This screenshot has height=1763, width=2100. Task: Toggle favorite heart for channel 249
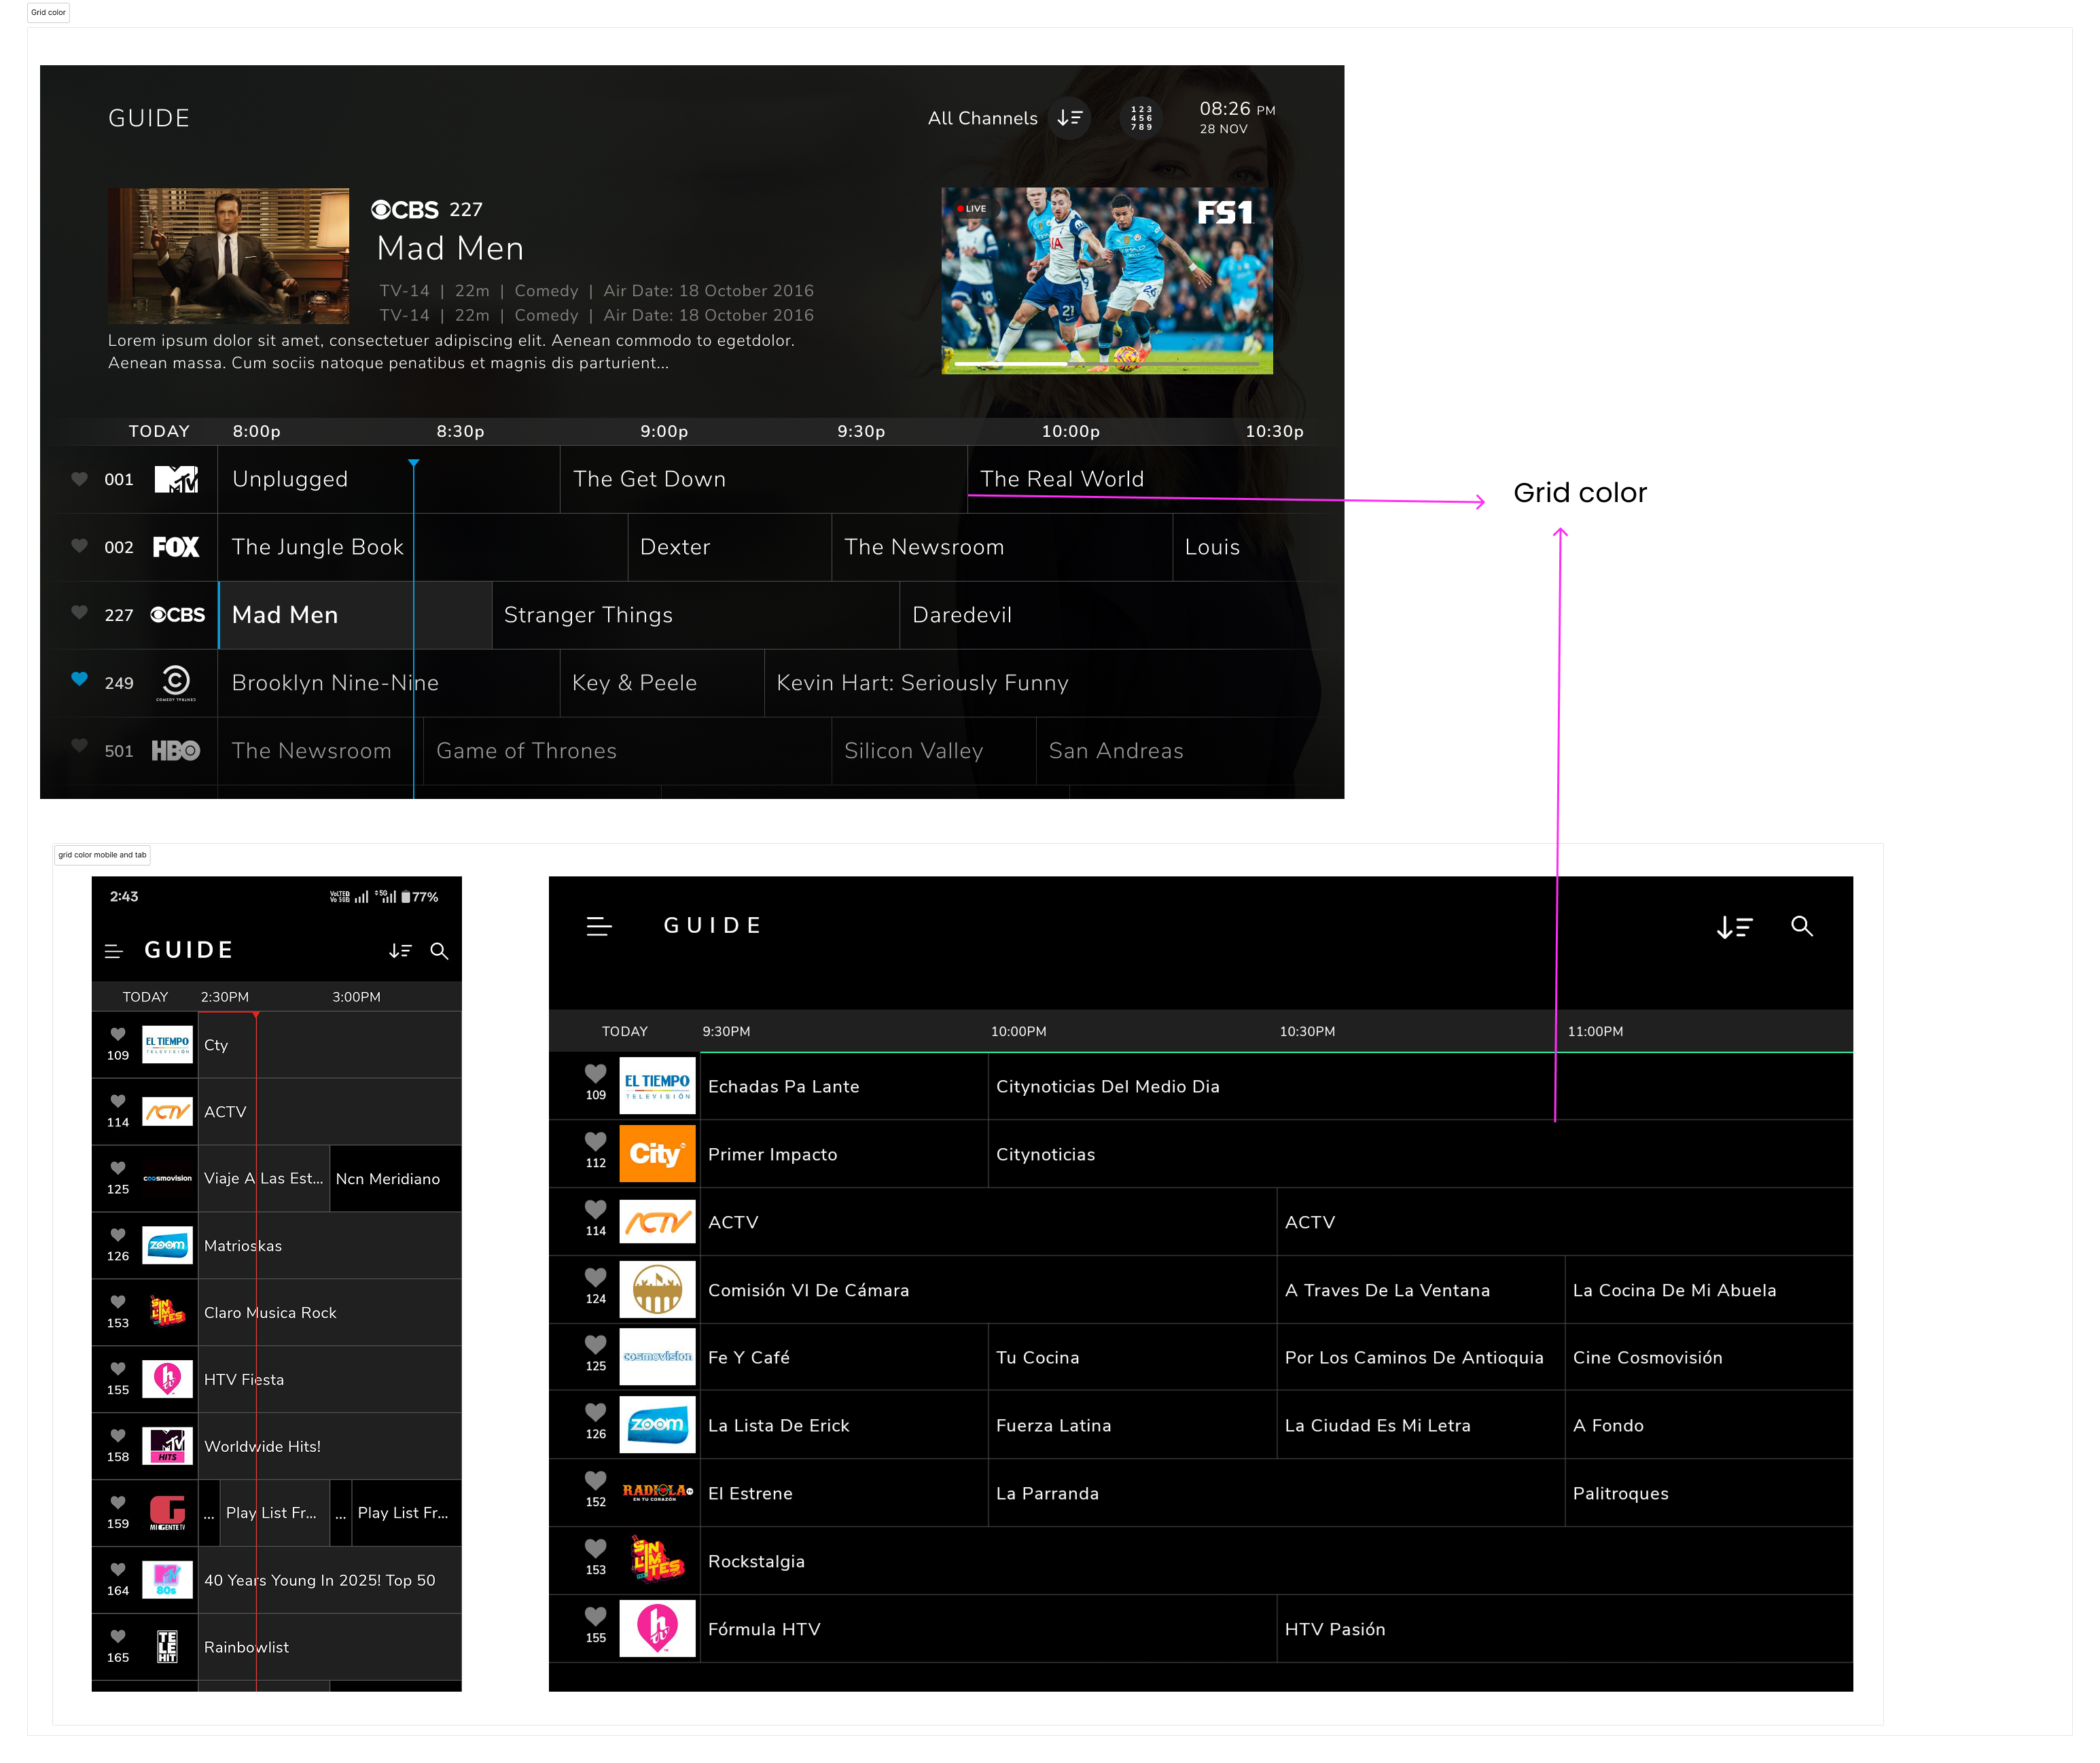(x=80, y=679)
